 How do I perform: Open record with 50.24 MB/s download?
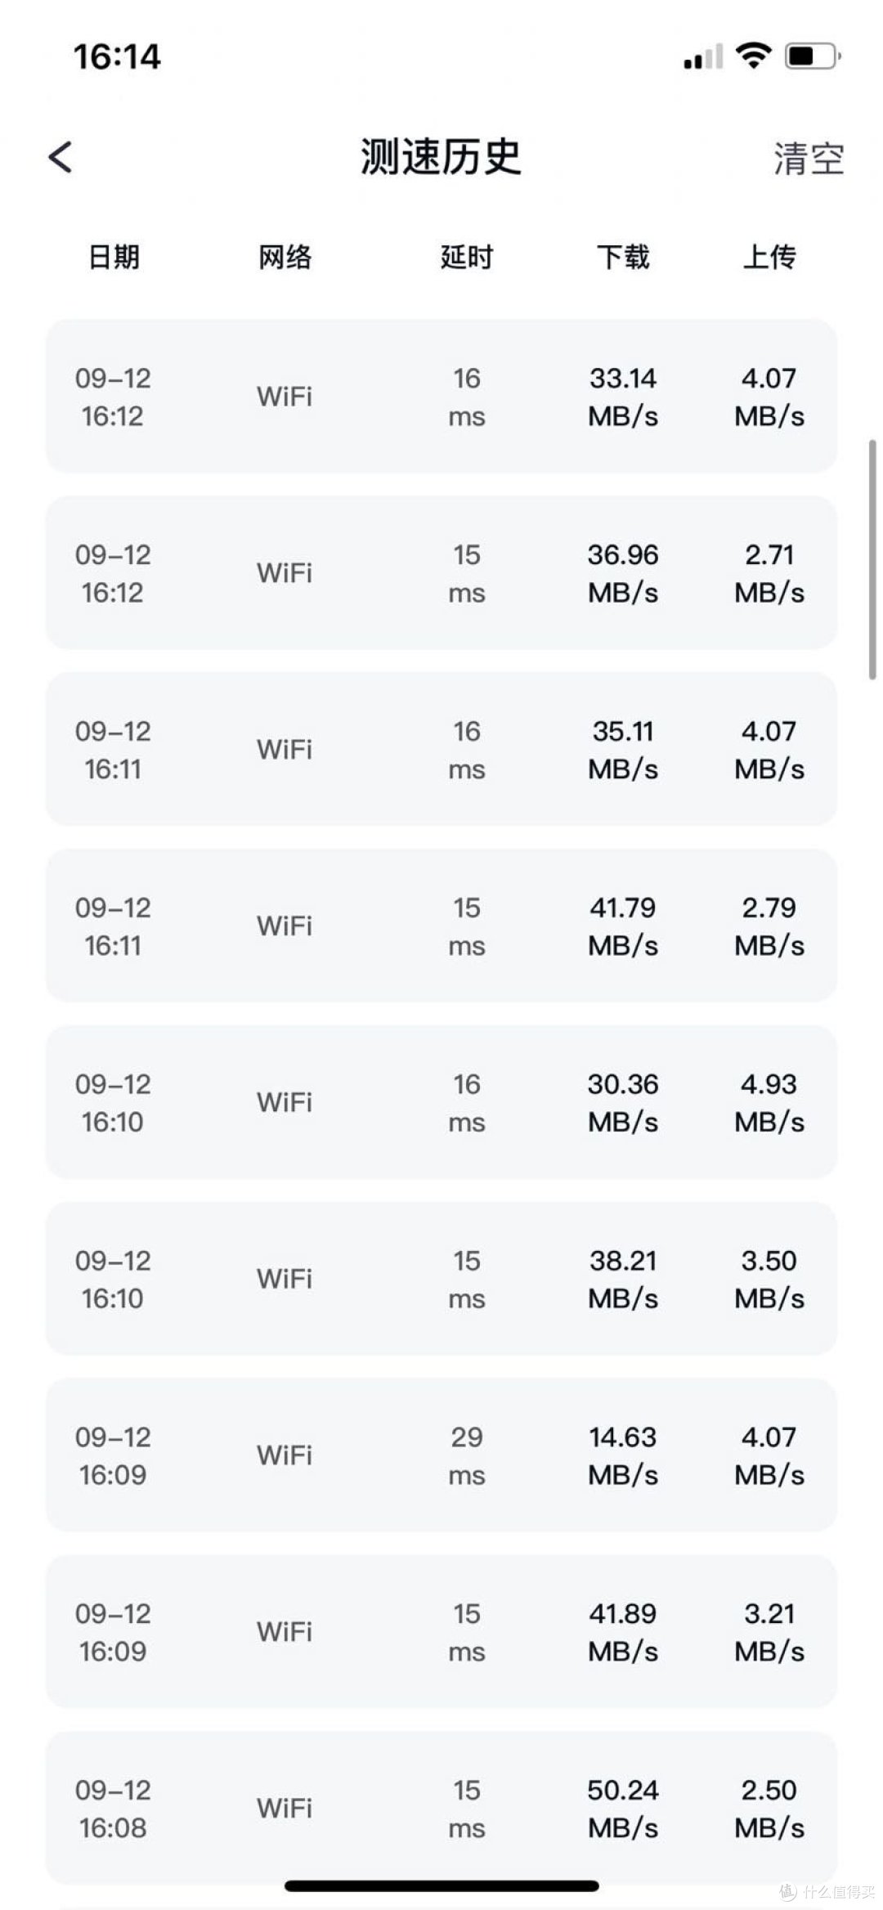point(441,1808)
